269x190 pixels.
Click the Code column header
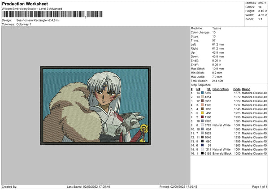237,89
